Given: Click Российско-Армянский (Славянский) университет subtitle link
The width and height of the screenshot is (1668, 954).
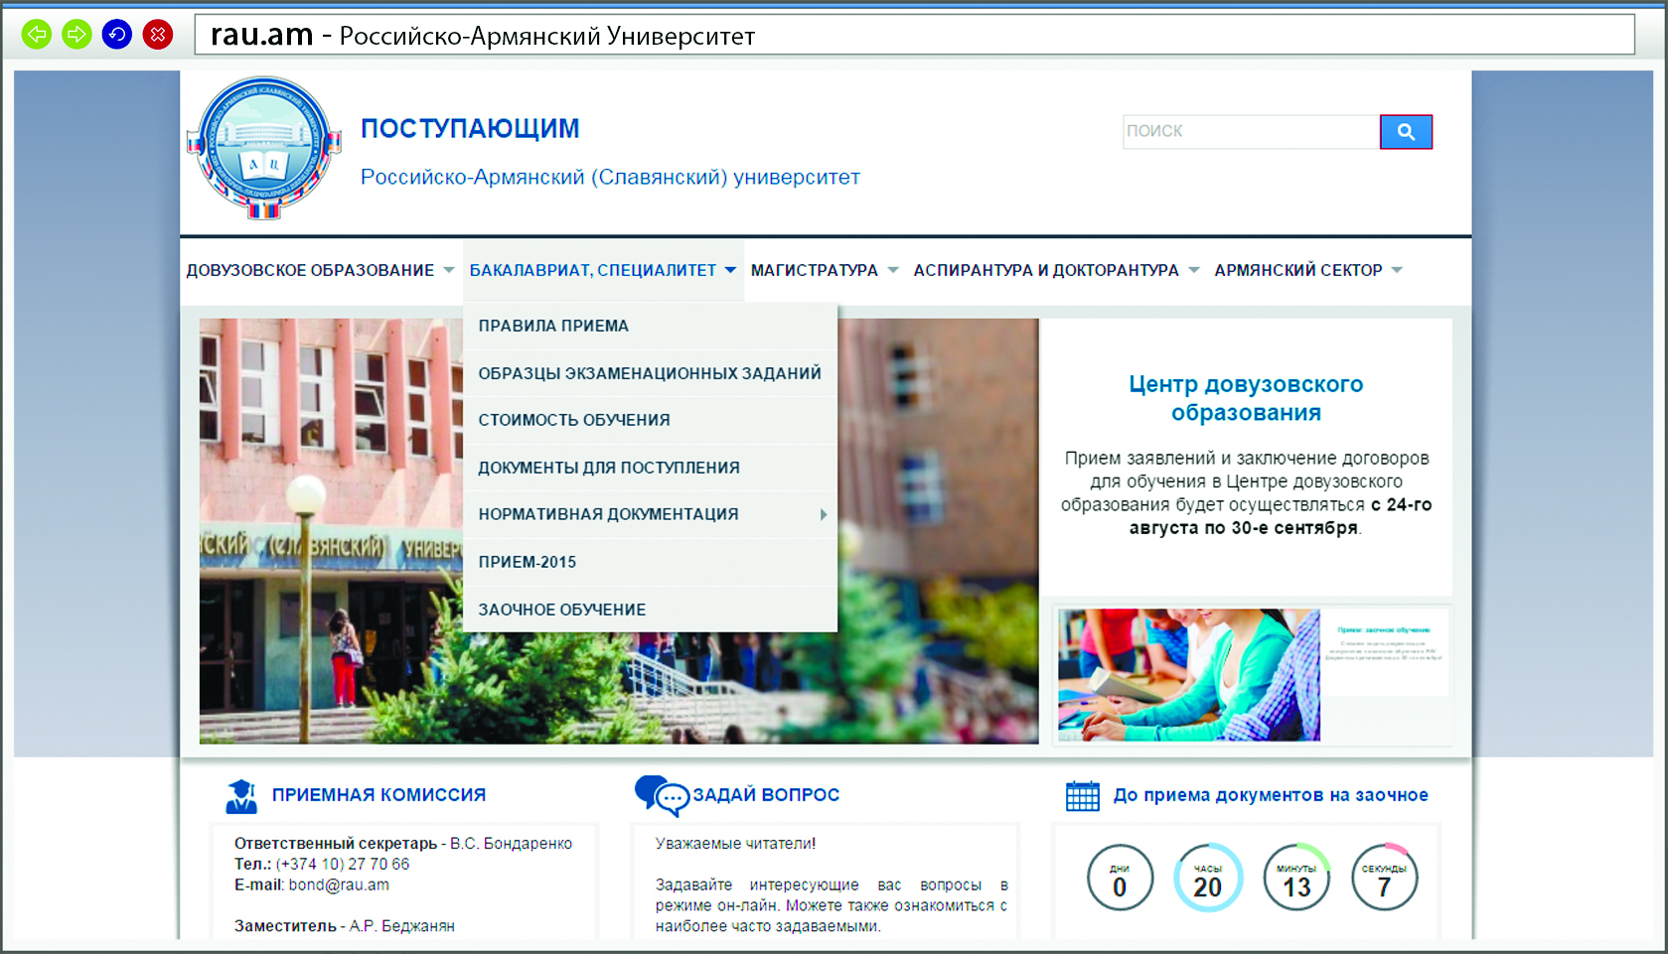Looking at the screenshot, I should pyautogui.click(x=610, y=178).
